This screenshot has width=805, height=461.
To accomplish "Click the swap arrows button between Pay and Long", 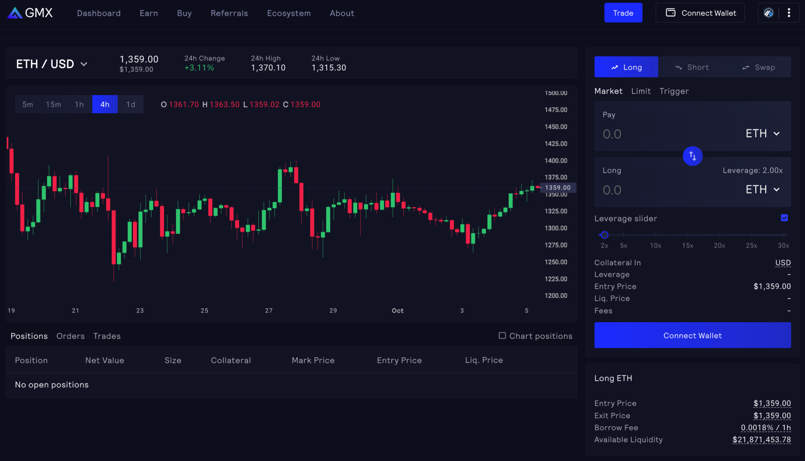I will tap(692, 156).
